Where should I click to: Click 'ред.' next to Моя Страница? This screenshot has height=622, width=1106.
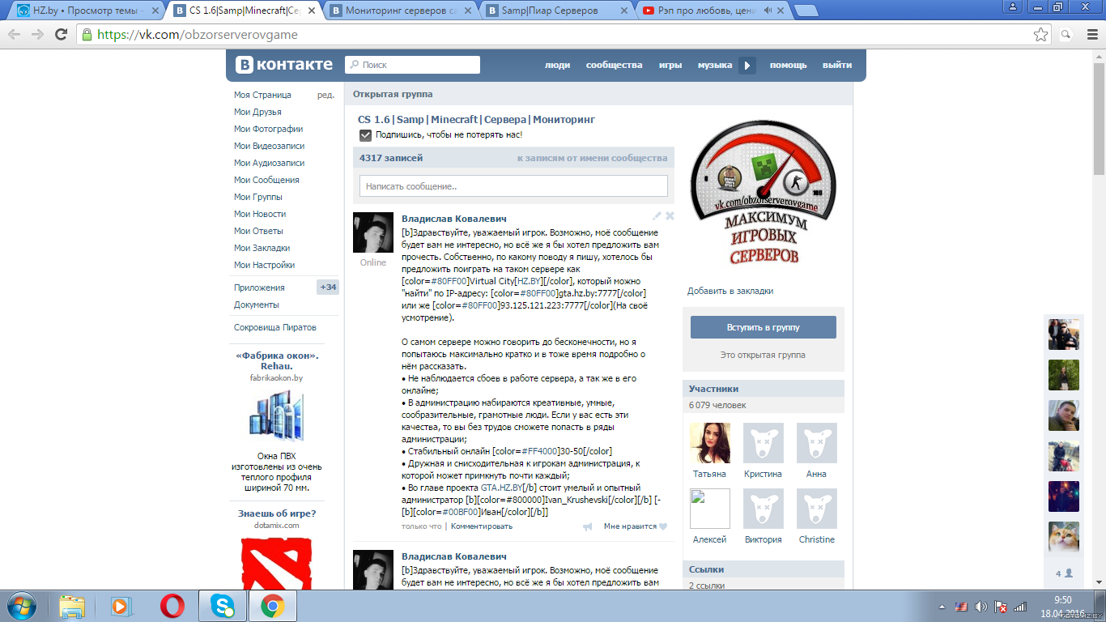point(325,95)
